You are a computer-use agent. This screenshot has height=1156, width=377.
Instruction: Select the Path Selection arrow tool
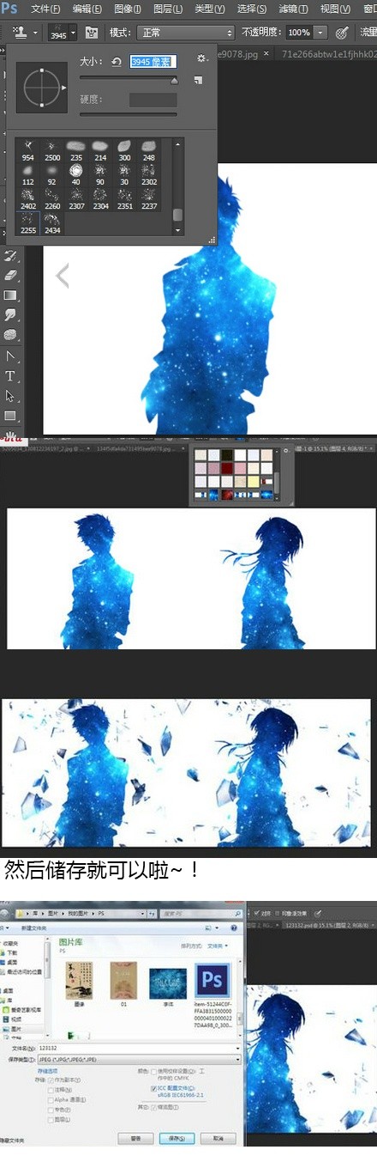coord(11,396)
